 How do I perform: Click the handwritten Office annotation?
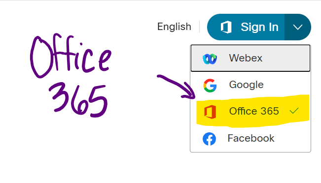71,56
